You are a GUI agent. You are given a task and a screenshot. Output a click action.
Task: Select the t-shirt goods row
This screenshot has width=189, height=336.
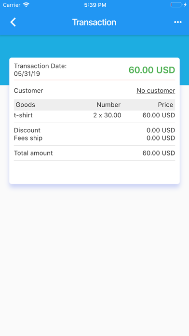tap(94, 115)
